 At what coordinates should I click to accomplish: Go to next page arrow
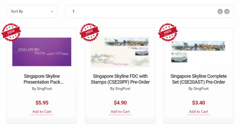227,11
